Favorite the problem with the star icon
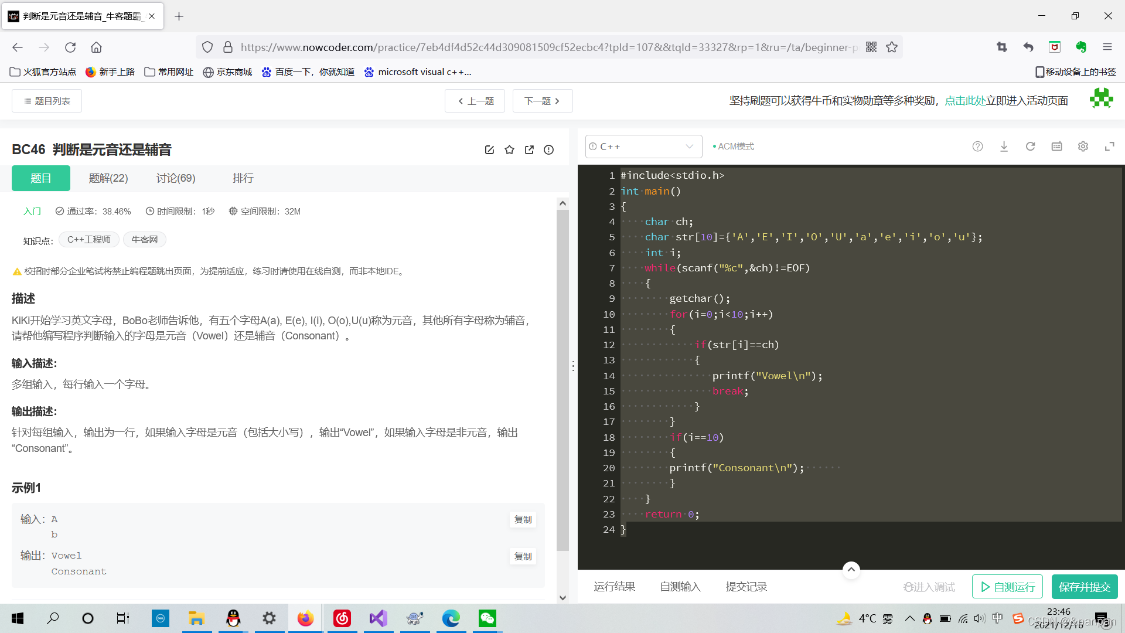 coord(510,150)
